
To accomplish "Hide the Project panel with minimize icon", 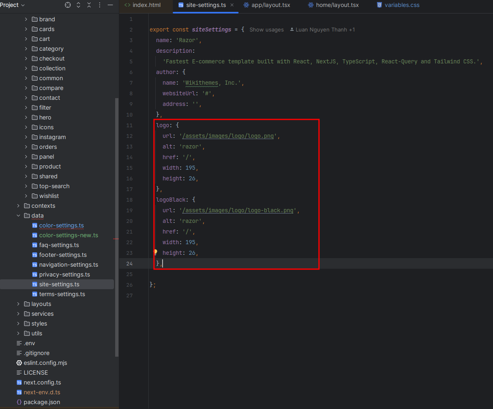I will [110, 5].
